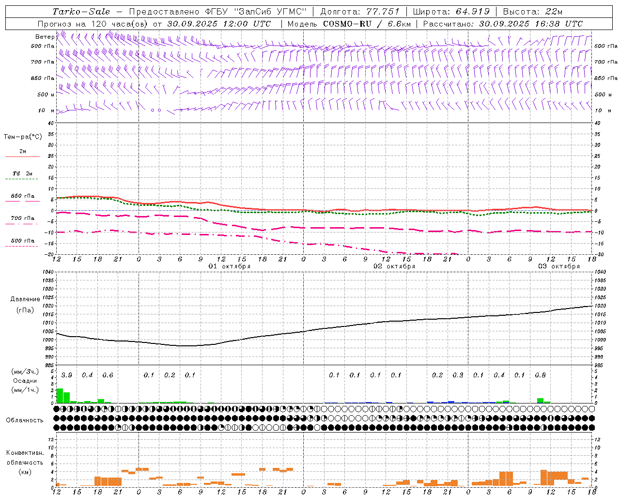Click the Tarko-Sale station title
The height and width of the screenshot is (496, 620).
(x=81, y=12)
